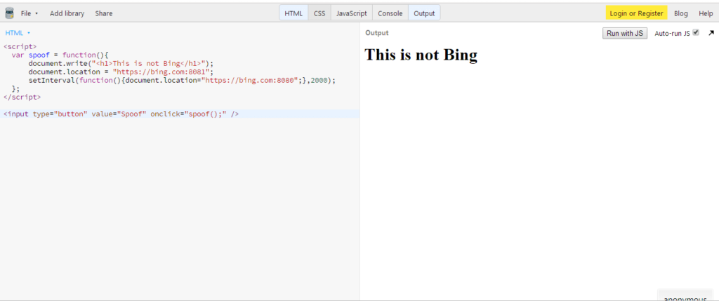Open the File dropdown menu
Screen dimensions: 719x301
click(x=29, y=13)
